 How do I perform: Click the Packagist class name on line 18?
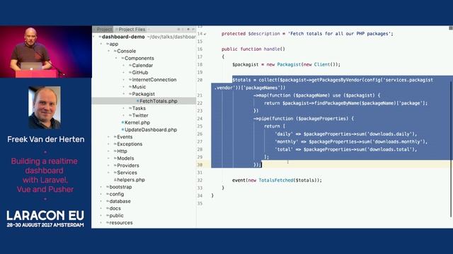[x=289, y=64]
